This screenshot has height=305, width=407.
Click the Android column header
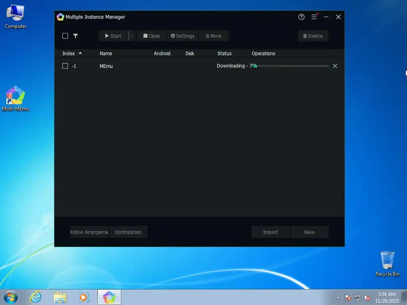[x=162, y=54]
